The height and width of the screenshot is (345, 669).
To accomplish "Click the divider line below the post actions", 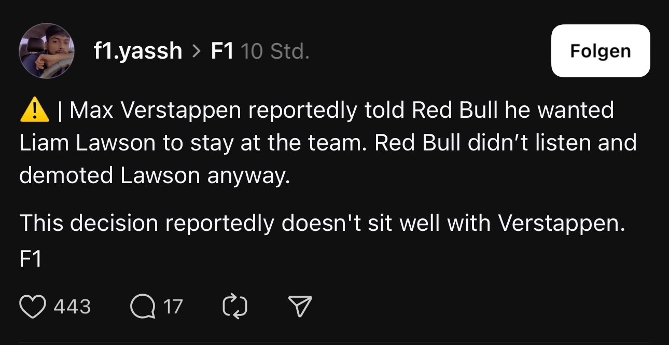I will (335, 343).
